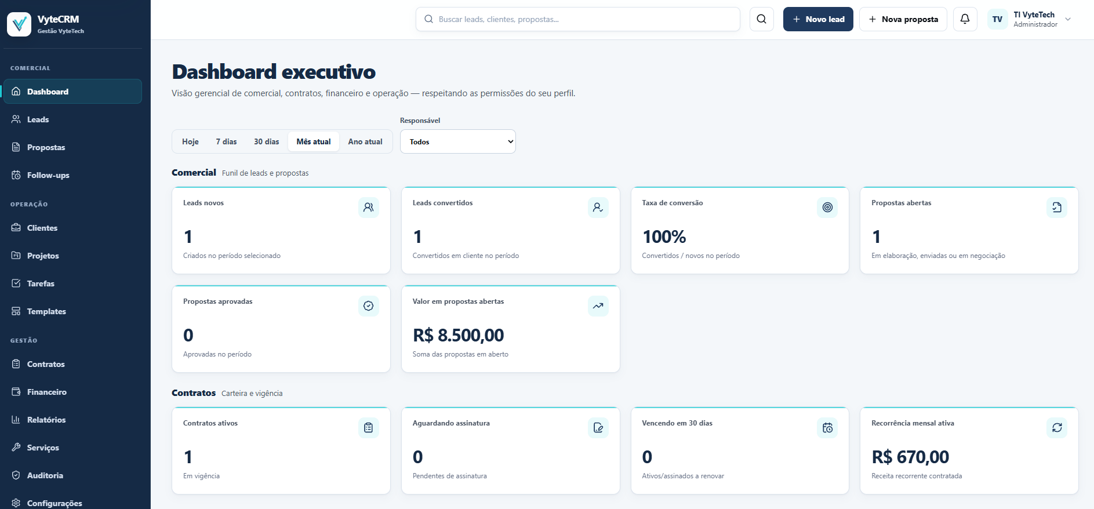
Task: Click the Auditoria shield icon in sidebar
Action: pyautogui.click(x=16, y=475)
